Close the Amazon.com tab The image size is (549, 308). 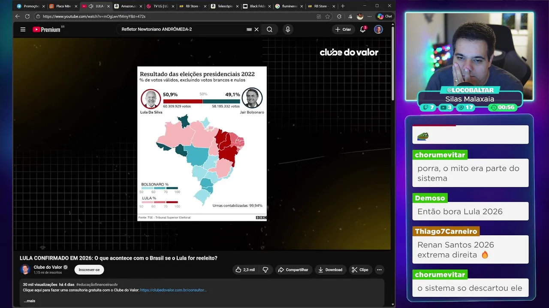140,6
